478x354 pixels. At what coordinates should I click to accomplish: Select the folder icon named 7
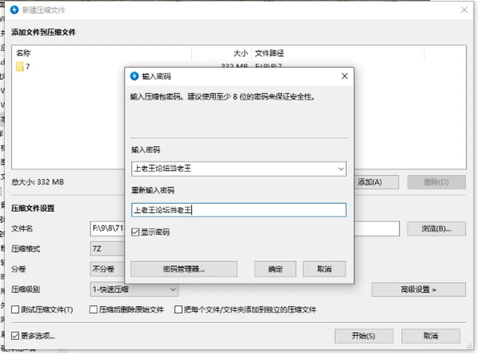pos(20,67)
